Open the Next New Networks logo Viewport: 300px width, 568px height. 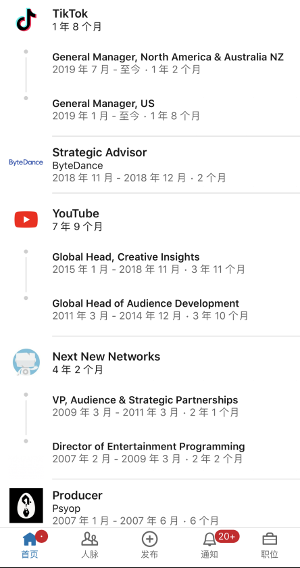click(x=26, y=362)
